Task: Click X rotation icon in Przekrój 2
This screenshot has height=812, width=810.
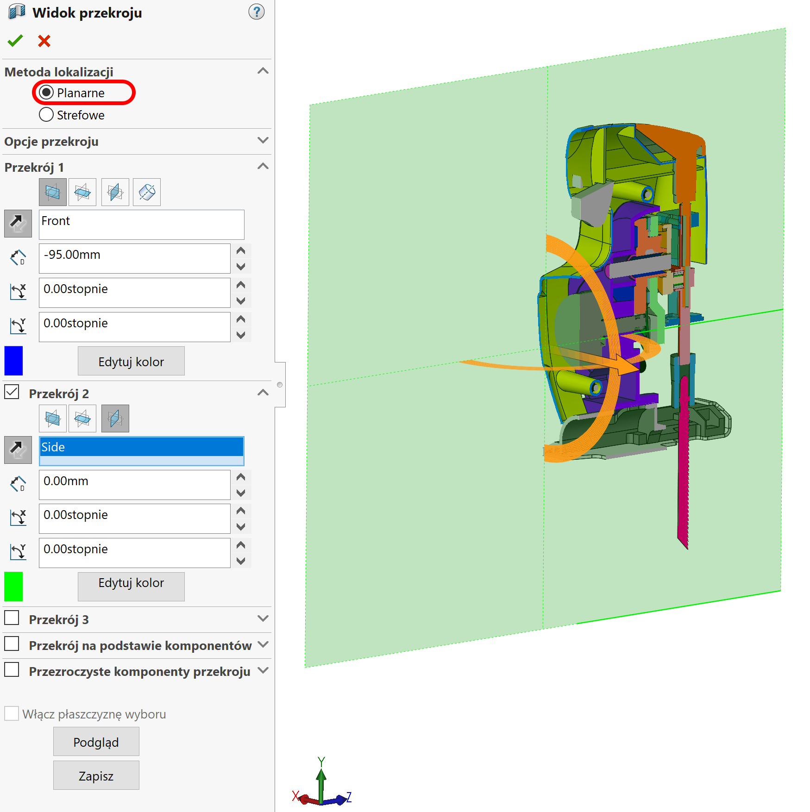Action: [18, 518]
